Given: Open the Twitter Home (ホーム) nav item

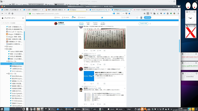Looking at the screenshot, I should [57, 18].
